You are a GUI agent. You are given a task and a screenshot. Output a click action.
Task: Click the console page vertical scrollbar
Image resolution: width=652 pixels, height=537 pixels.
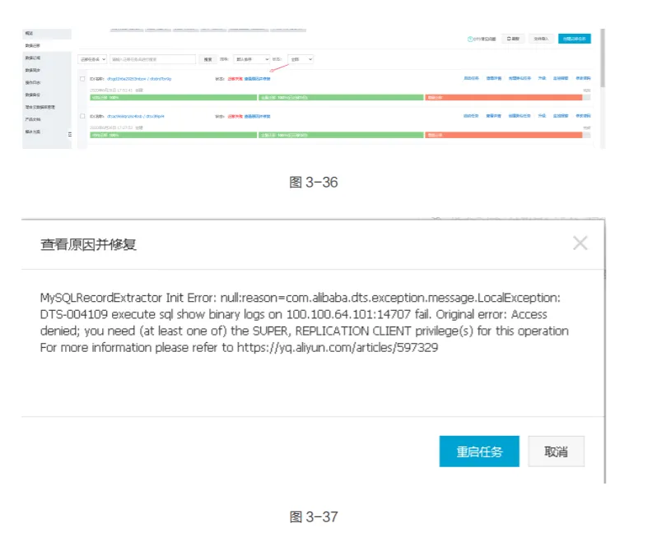pos(603,58)
